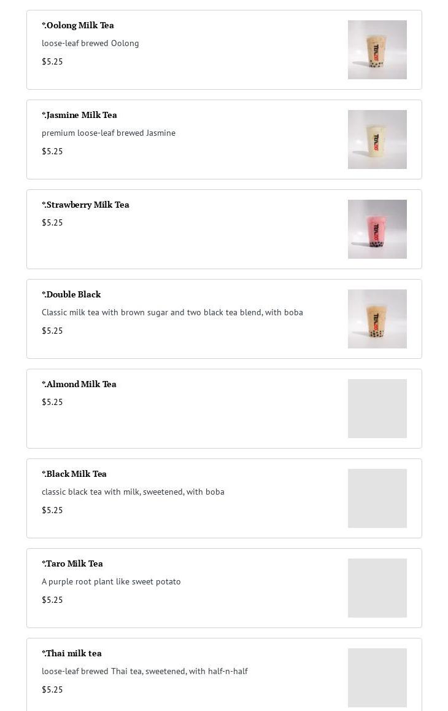The height and width of the screenshot is (711, 448).
Task: Open the Thai milk tea item title
Action: (x=72, y=653)
